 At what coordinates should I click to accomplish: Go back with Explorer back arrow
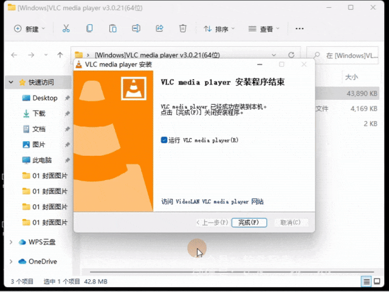coord(14,55)
